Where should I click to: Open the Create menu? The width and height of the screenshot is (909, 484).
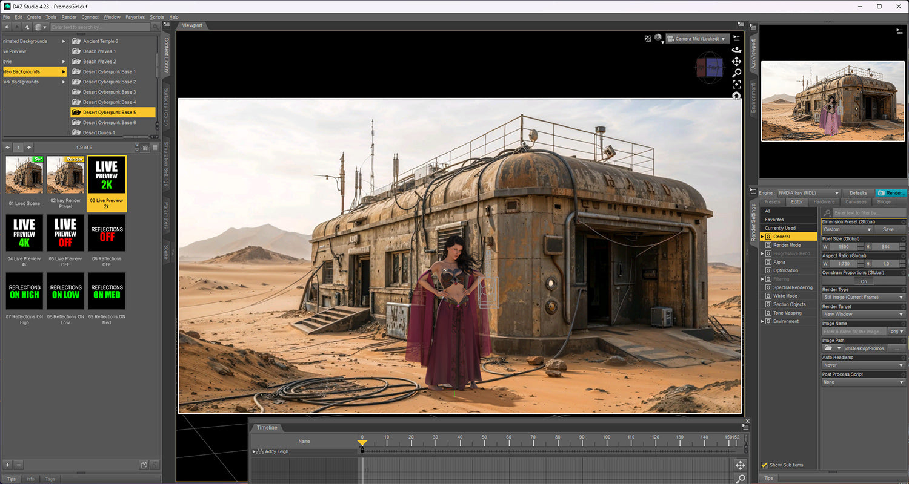34,17
